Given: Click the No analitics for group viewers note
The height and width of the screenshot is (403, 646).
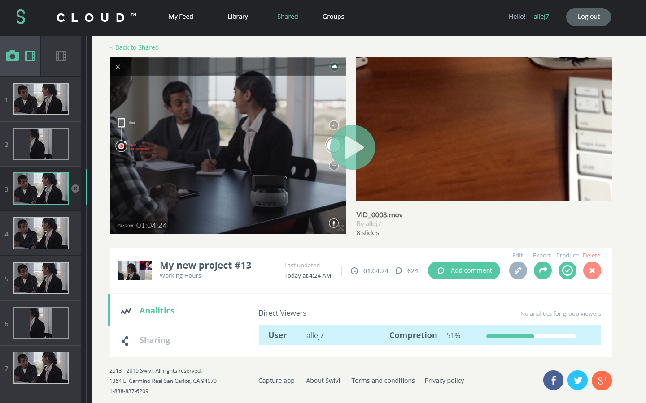Looking at the screenshot, I should click(561, 313).
